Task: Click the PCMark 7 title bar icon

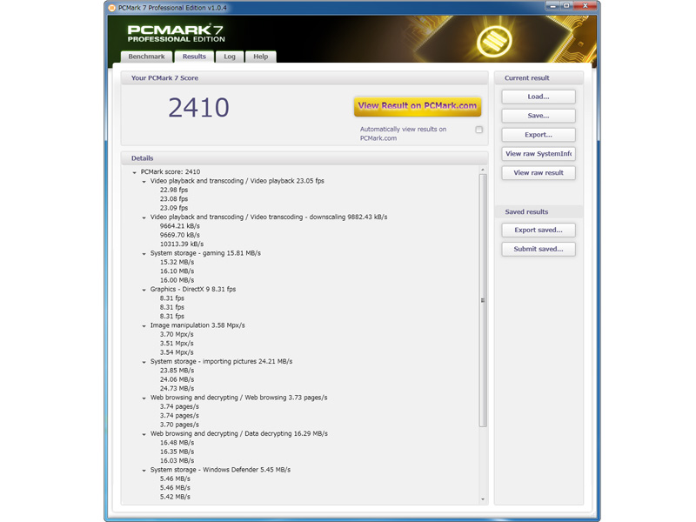Action: (112, 8)
